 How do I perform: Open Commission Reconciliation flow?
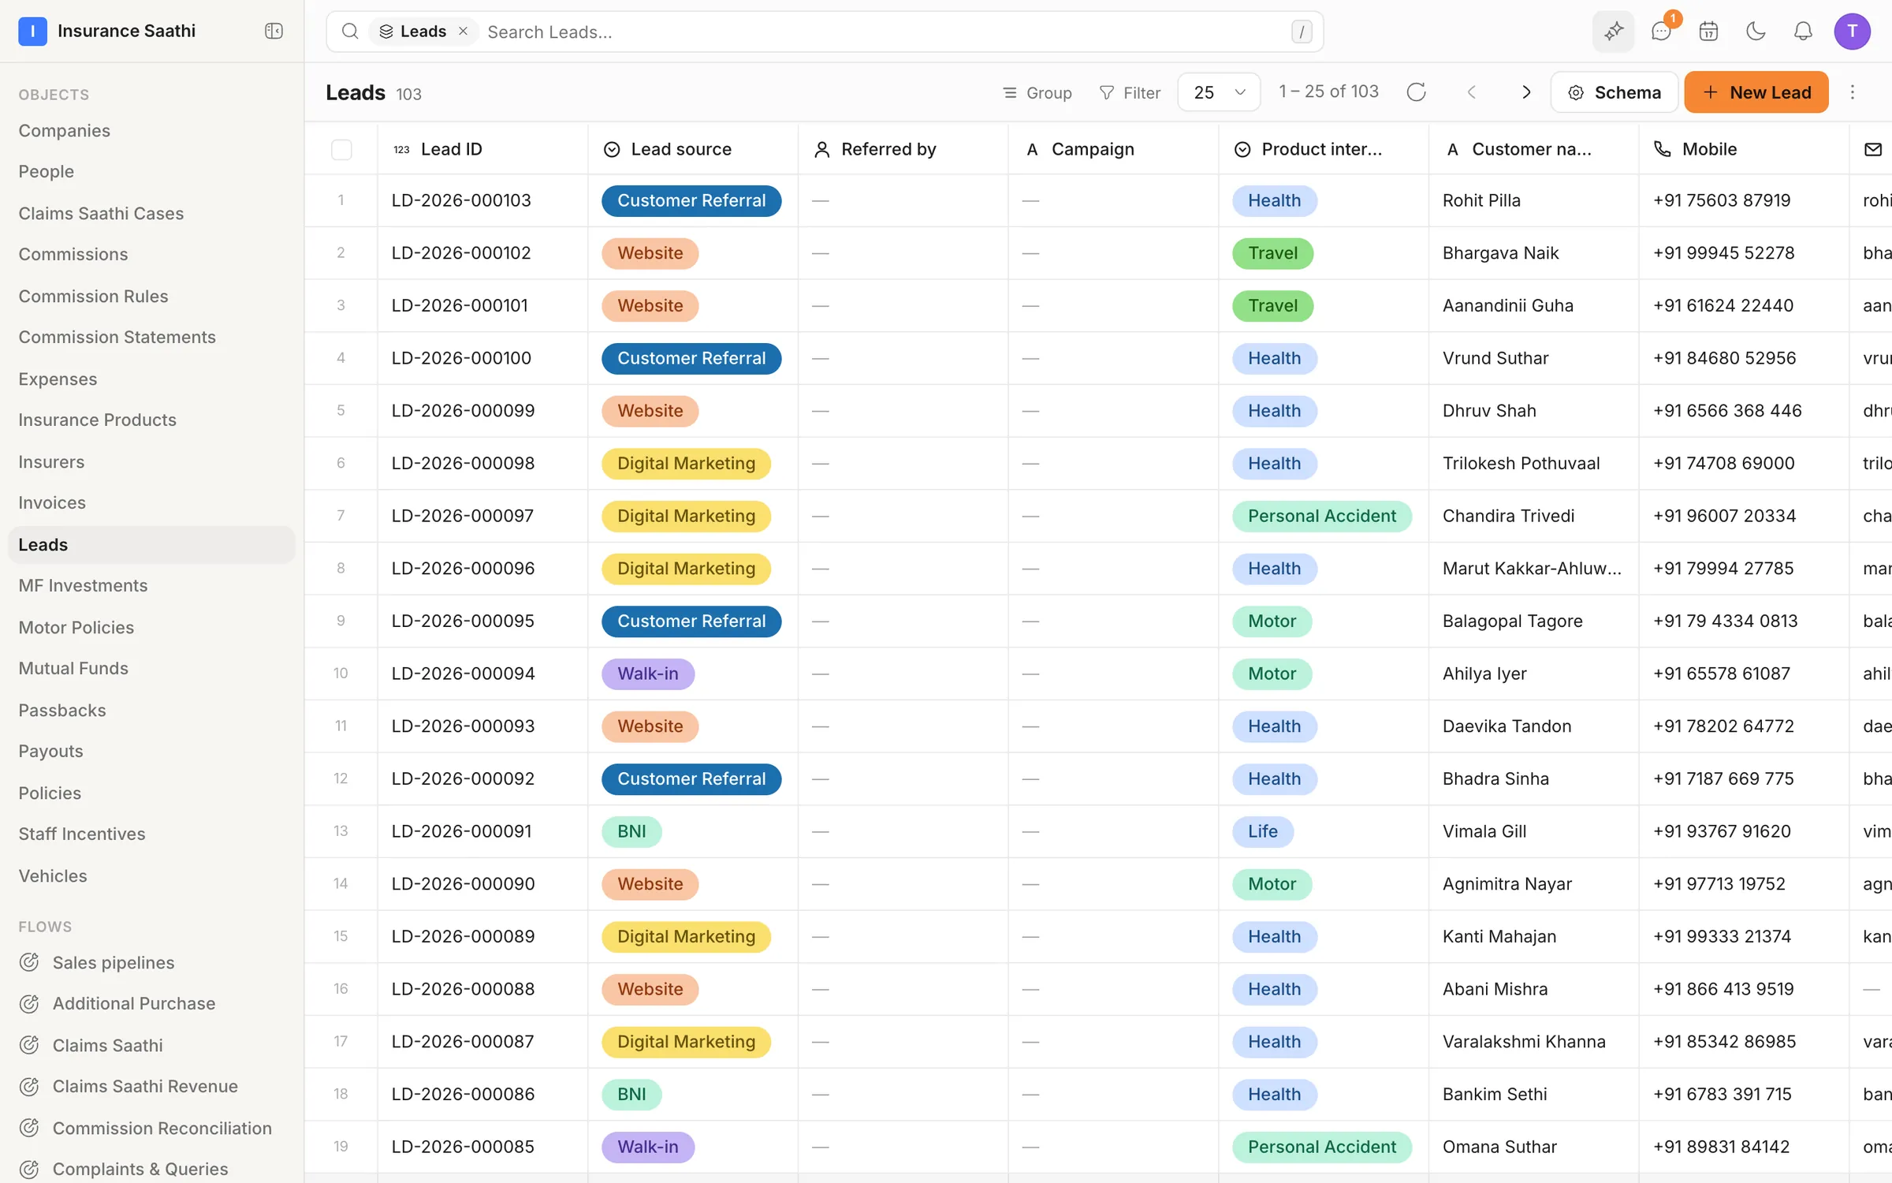[162, 1128]
